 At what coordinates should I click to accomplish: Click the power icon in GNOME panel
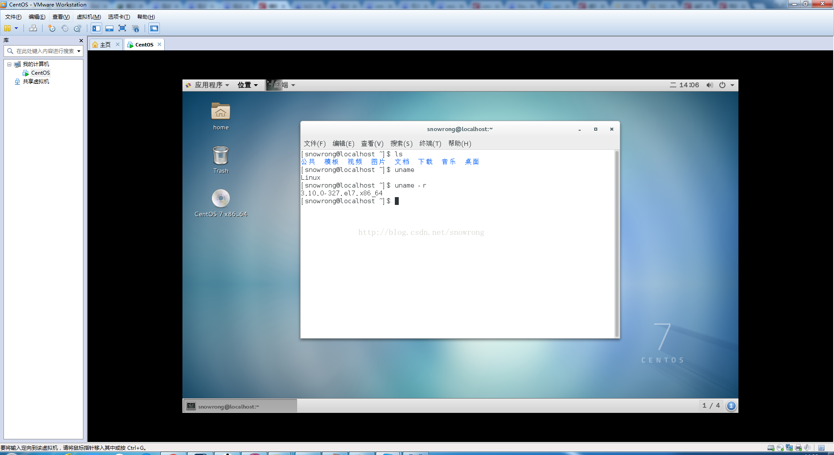coord(722,85)
